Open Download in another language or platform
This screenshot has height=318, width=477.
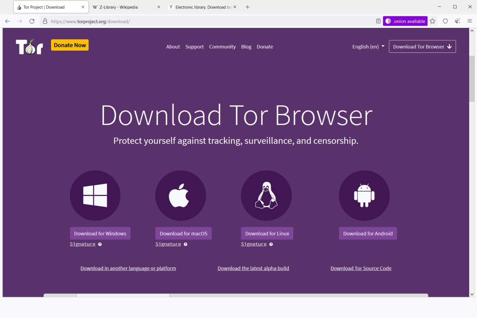[128, 268]
